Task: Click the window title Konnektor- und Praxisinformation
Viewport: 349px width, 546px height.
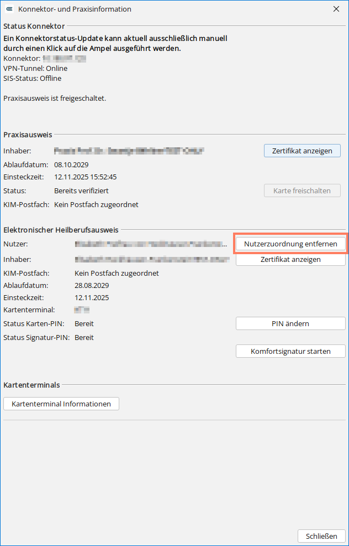Action: click(75, 9)
